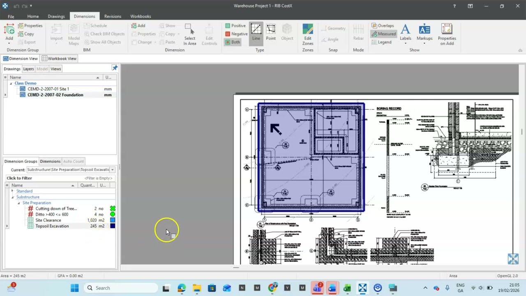Open Edit Zones tool
526x296 pixels.
tap(308, 35)
